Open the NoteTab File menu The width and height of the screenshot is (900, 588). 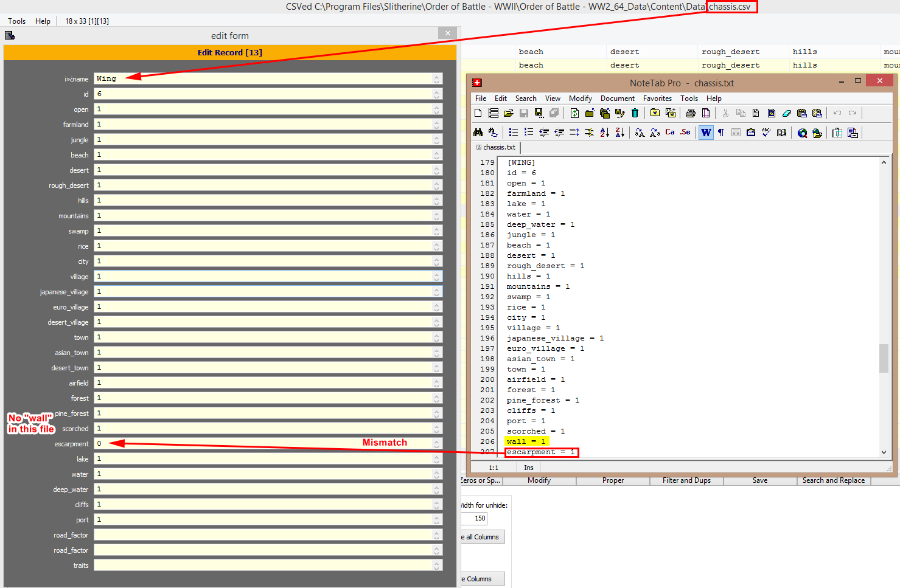(x=481, y=99)
